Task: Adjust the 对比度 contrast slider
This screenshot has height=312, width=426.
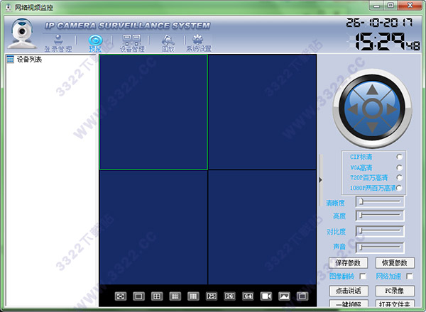Action: (380, 231)
